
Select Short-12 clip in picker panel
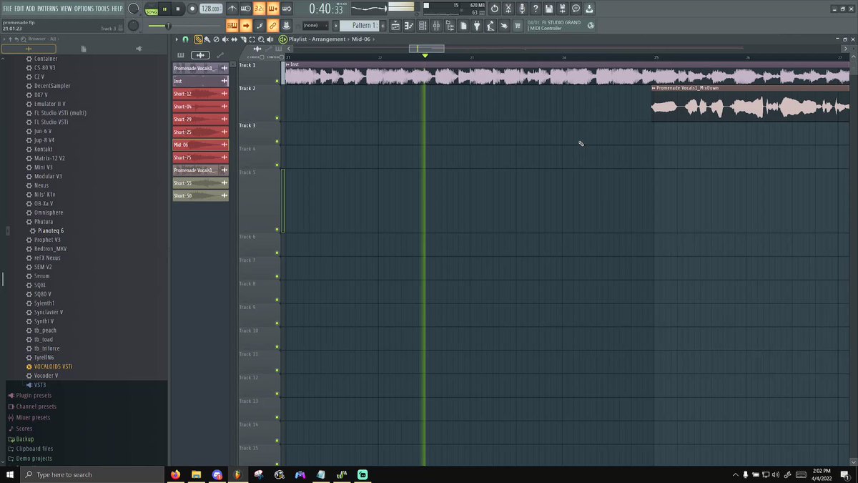click(x=200, y=94)
